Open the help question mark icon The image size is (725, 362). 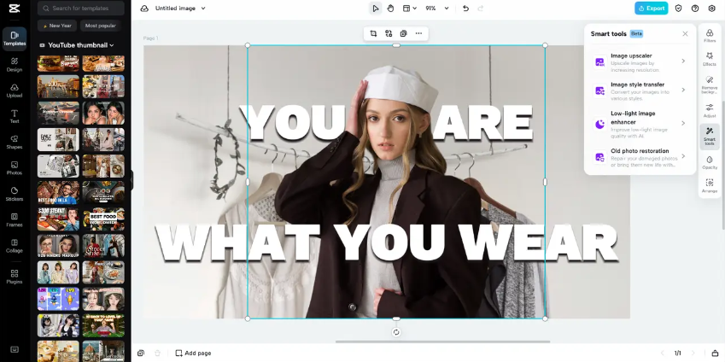[695, 9]
